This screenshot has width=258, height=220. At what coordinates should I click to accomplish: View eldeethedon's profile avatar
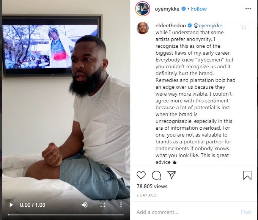143,28
